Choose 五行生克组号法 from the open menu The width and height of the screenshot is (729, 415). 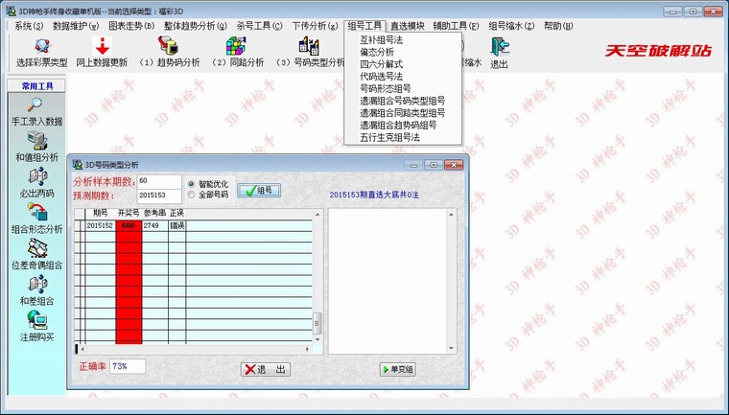click(389, 137)
